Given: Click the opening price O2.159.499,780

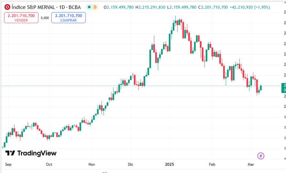Looking at the screenshot, I should tap(118, 7).
